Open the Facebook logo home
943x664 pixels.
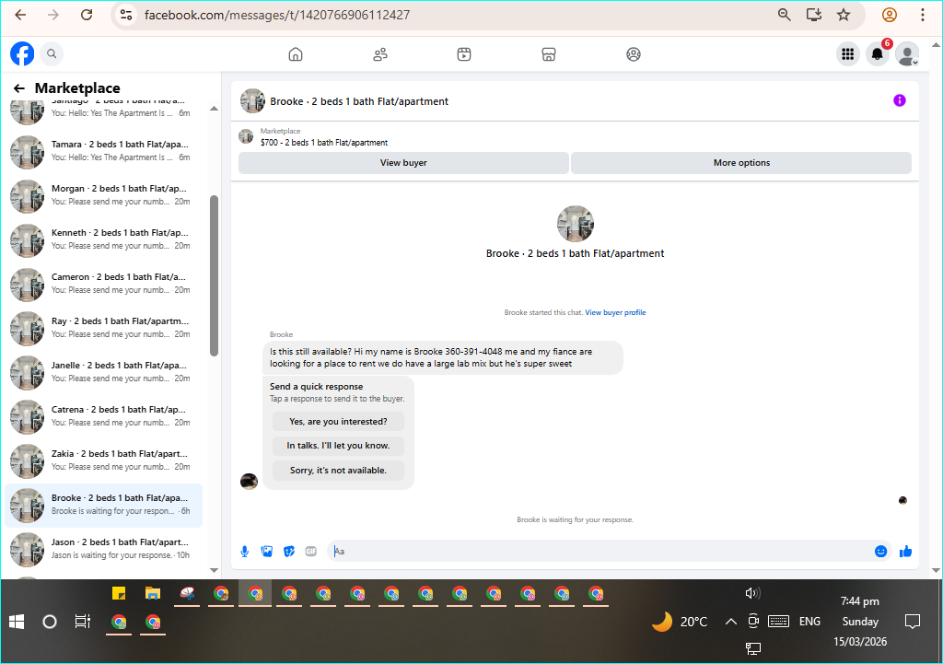[x=22, y=53]
